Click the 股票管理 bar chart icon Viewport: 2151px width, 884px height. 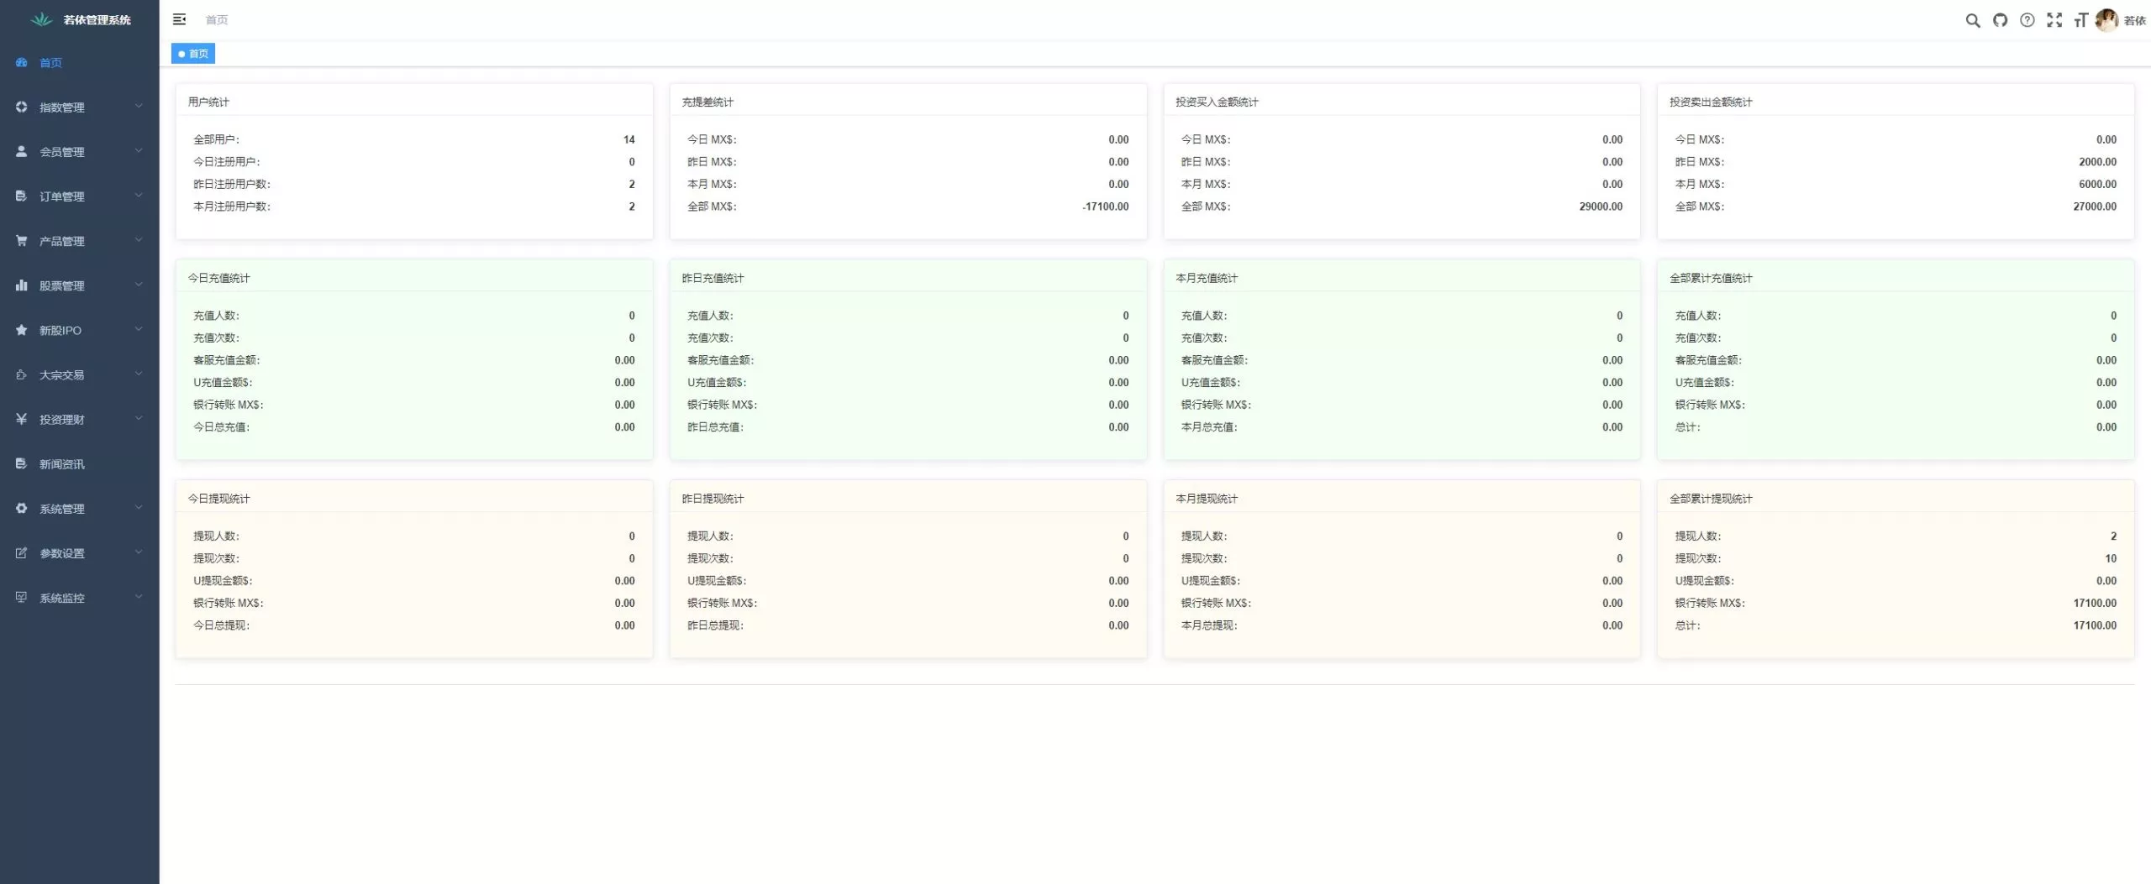coord(22,285)
